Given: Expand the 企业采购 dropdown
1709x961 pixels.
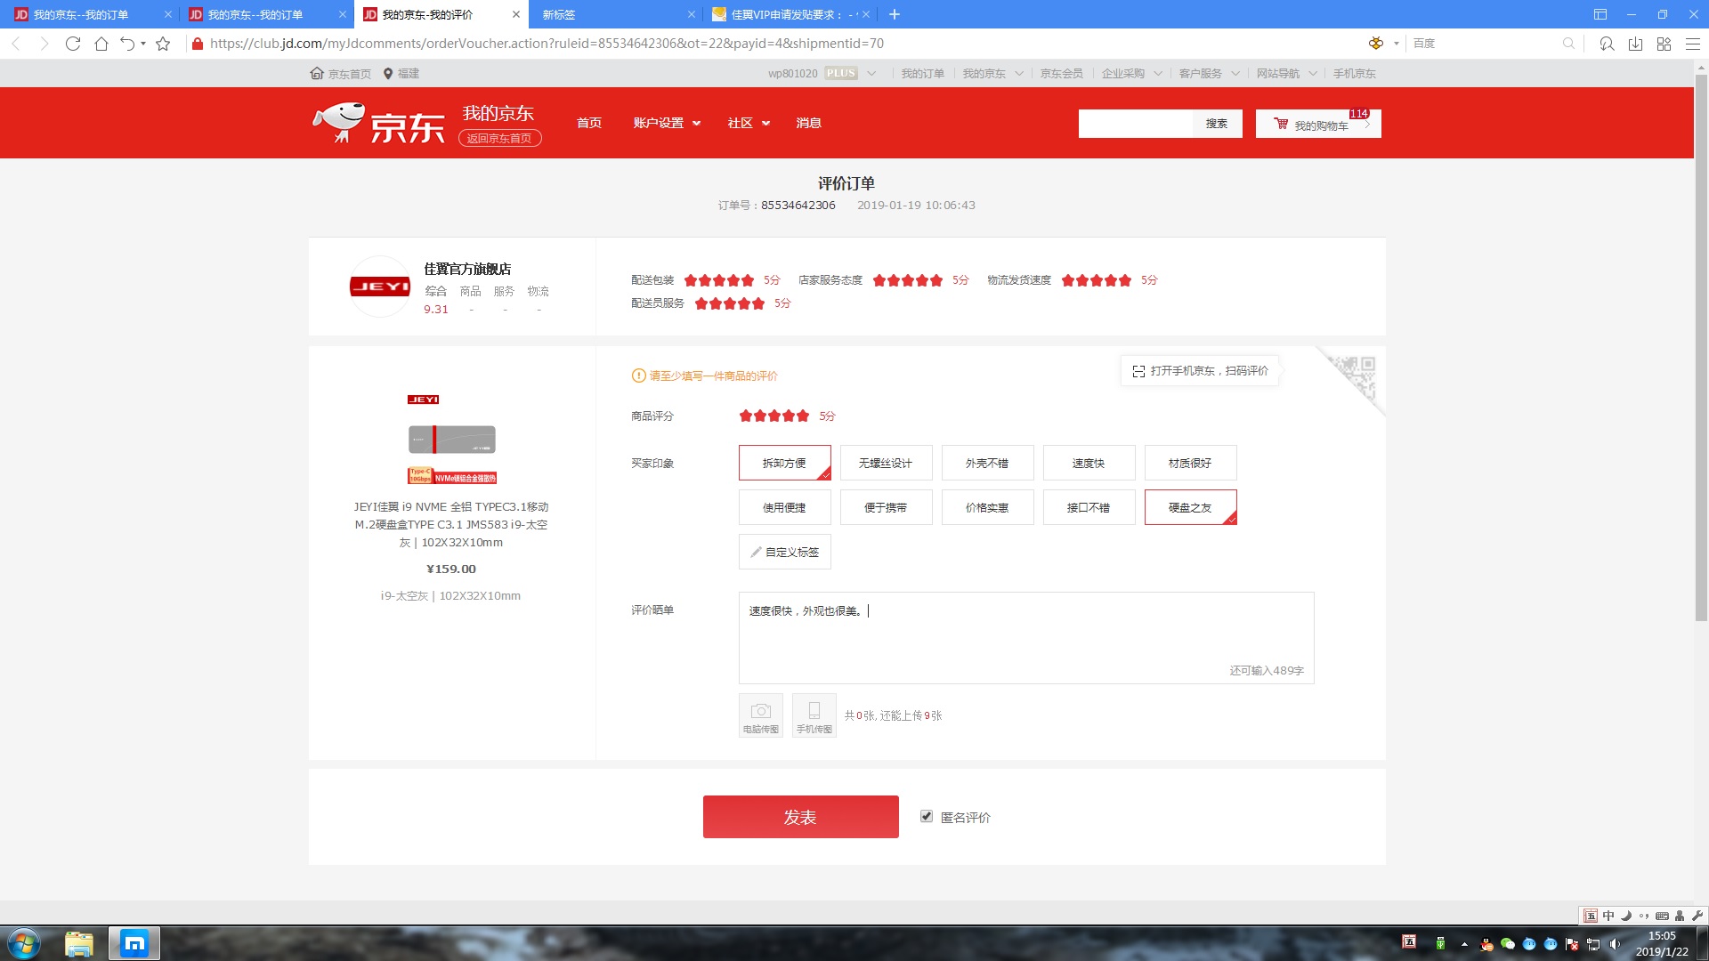Looking at the screenshot, I should click(x=1158, y=73).
